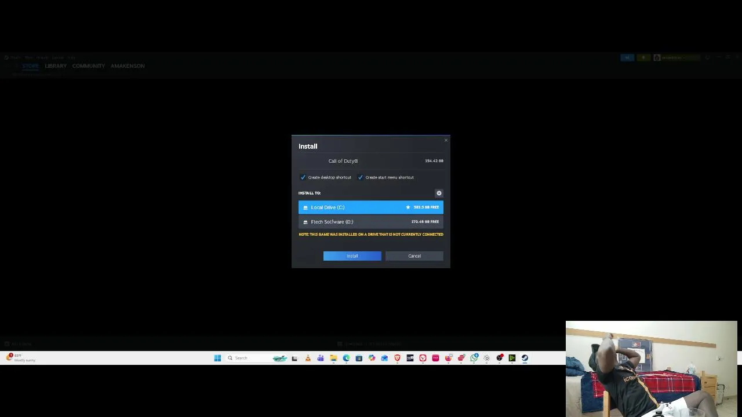Click the 154.42 GB size value
This screenshot has height=417, width=742.
point(434,161)
